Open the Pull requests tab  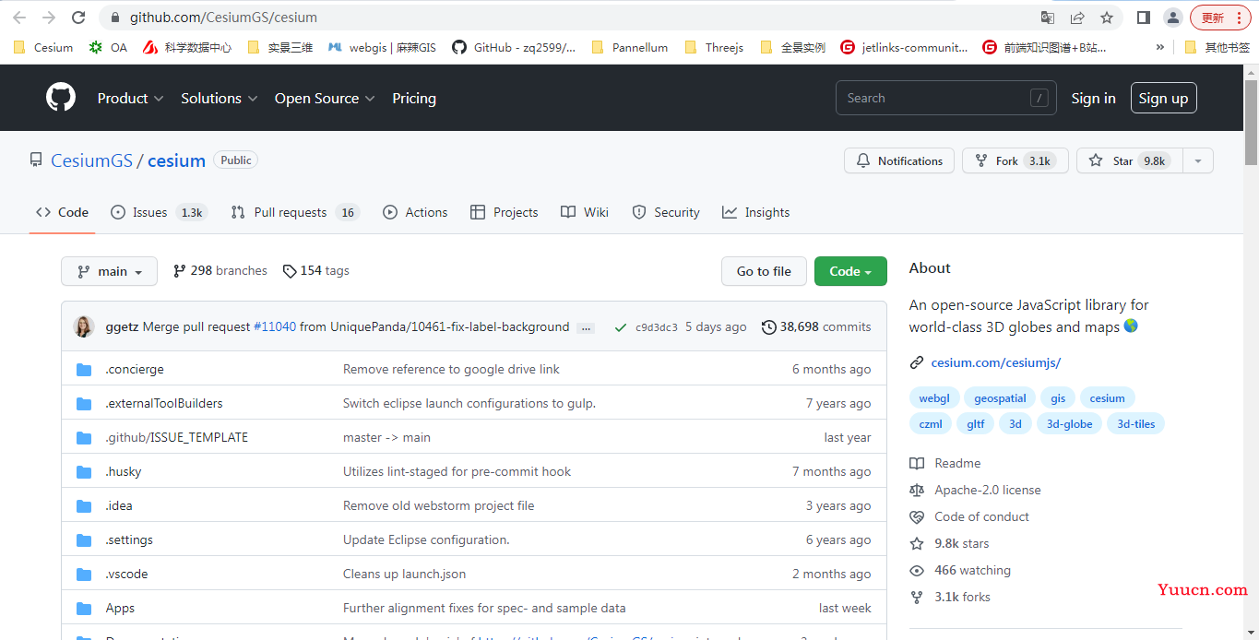point(294,212)
